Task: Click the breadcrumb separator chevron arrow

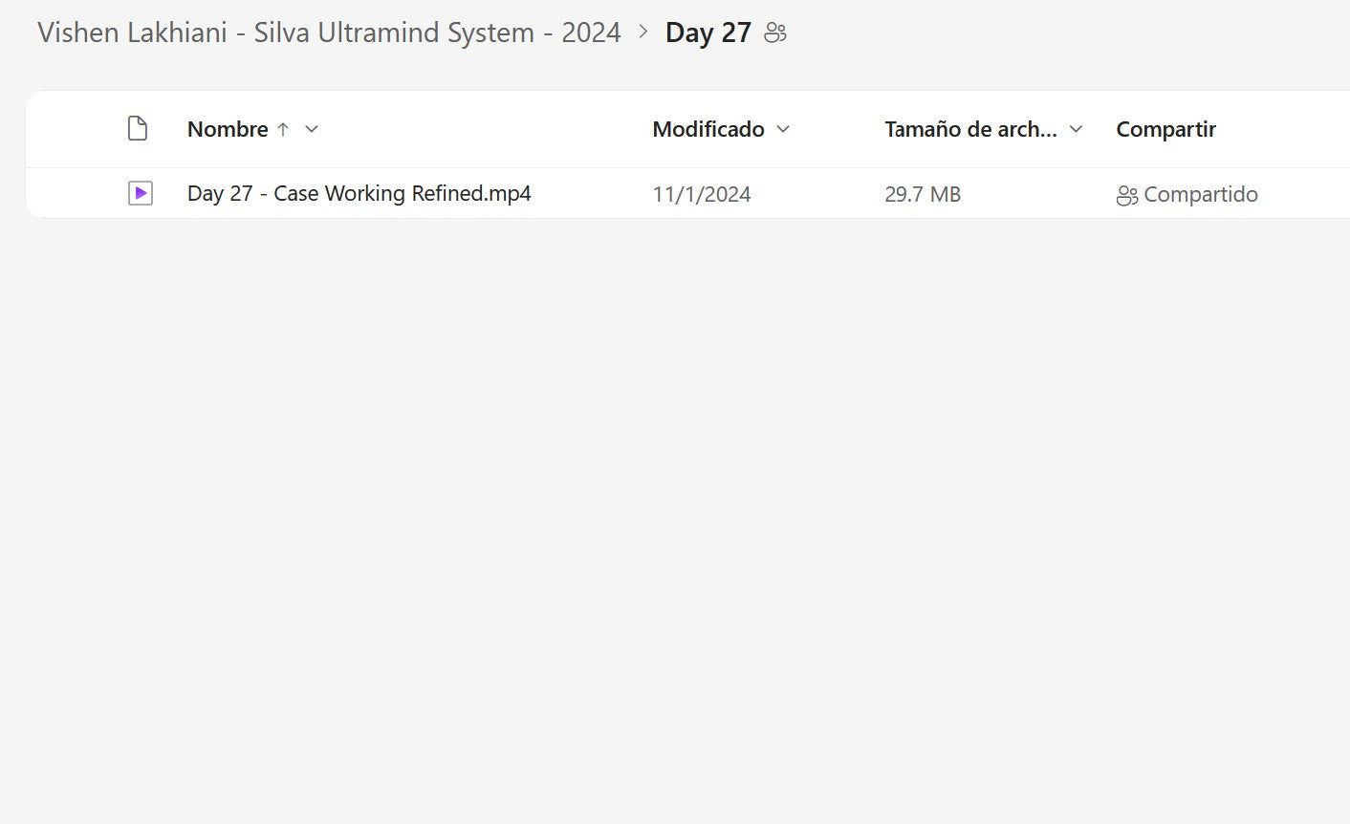Action: [643, 33]
